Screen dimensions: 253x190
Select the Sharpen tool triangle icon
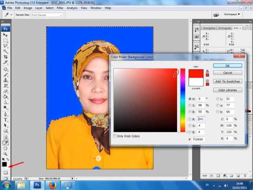(x=5, y=102)
